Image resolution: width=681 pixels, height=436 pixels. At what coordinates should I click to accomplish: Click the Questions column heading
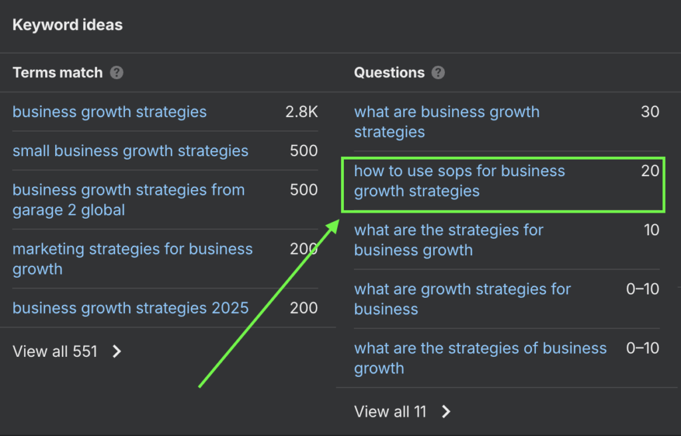point(389,72)
